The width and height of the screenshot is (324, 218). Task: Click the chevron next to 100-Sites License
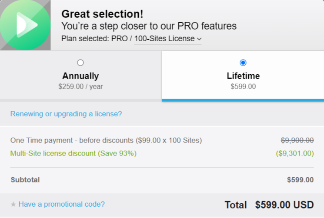(x=199, y=39)
